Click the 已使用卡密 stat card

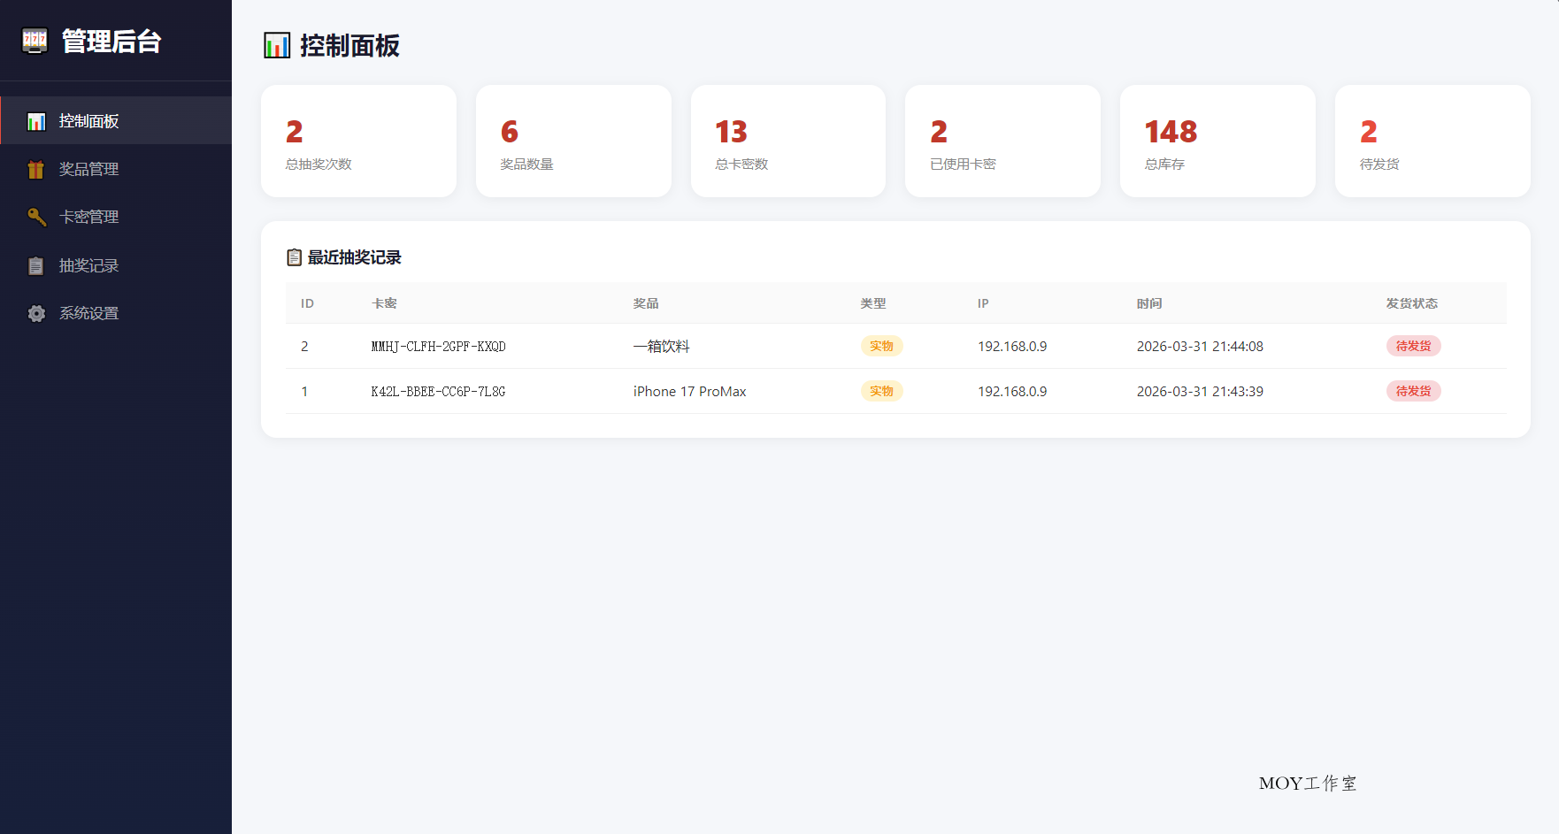click(1002, 141)
